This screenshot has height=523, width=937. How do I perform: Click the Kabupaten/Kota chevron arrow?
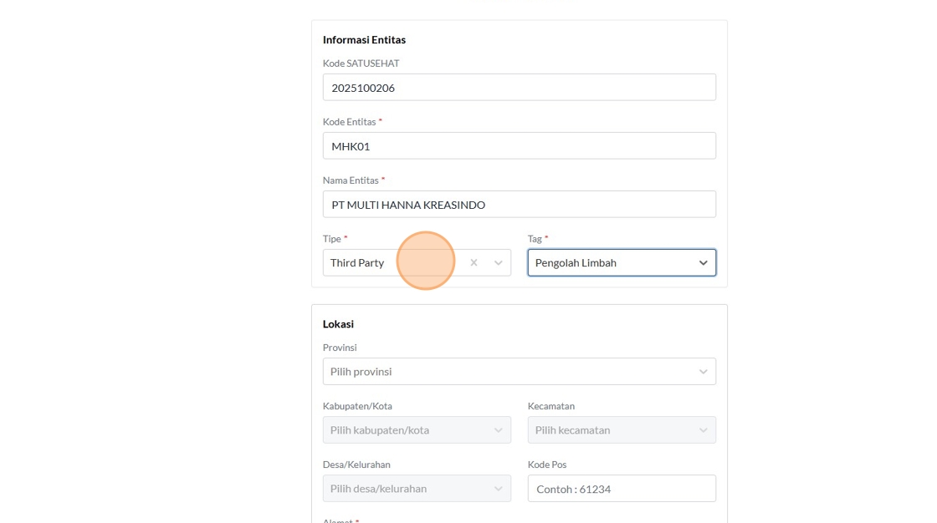click(x=498, y=430)
